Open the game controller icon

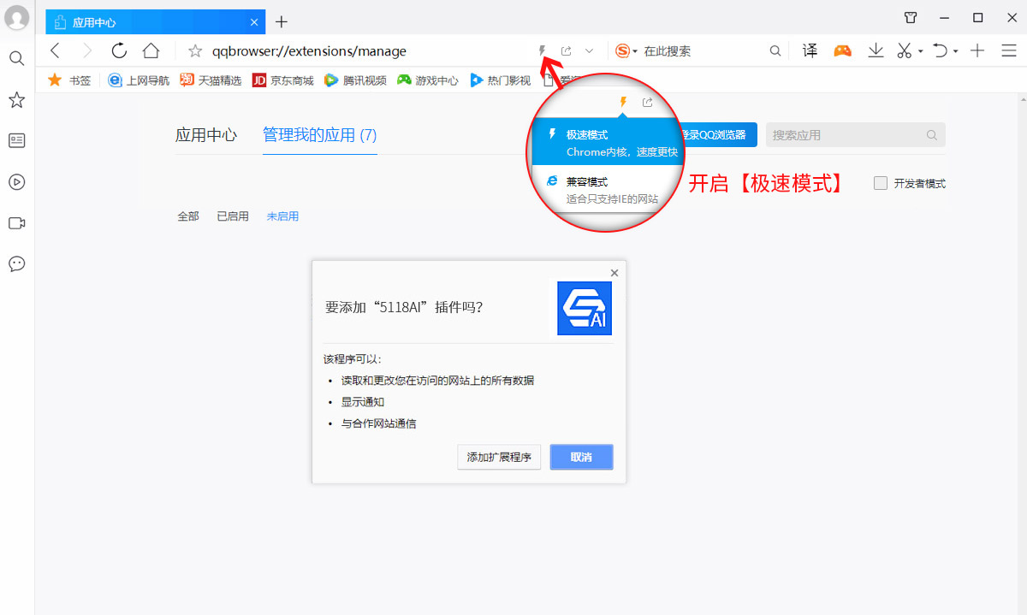tap(843, 50)
